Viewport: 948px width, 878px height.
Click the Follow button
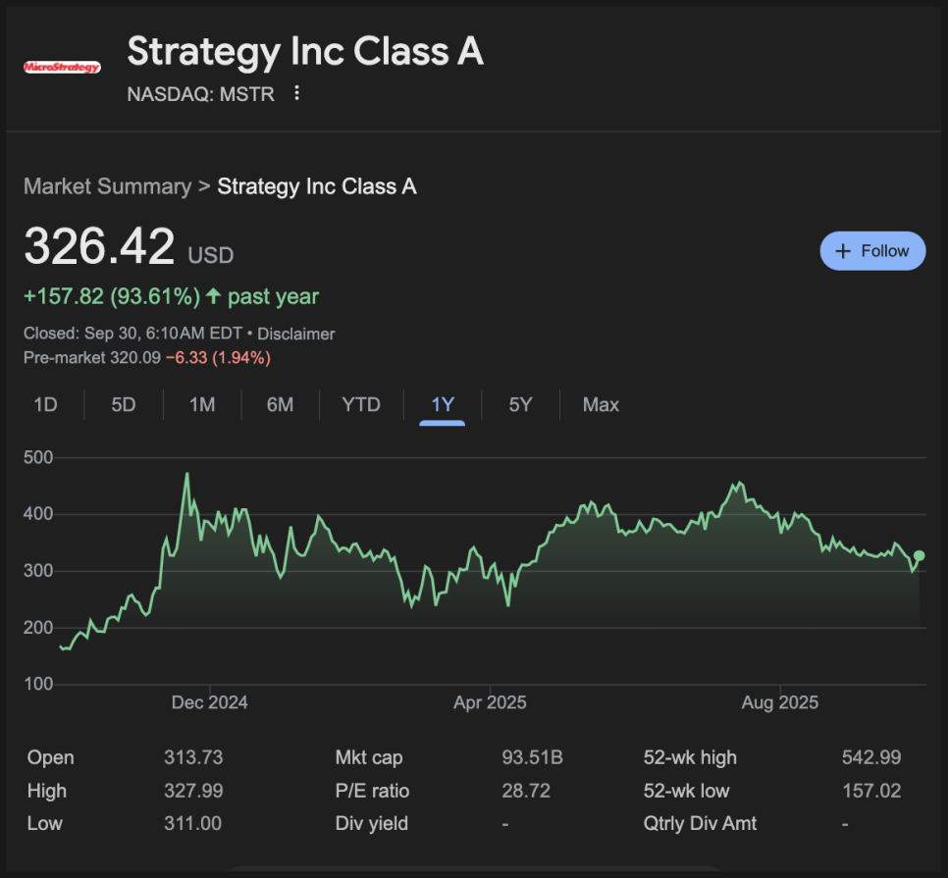click(x=872, y=251)
